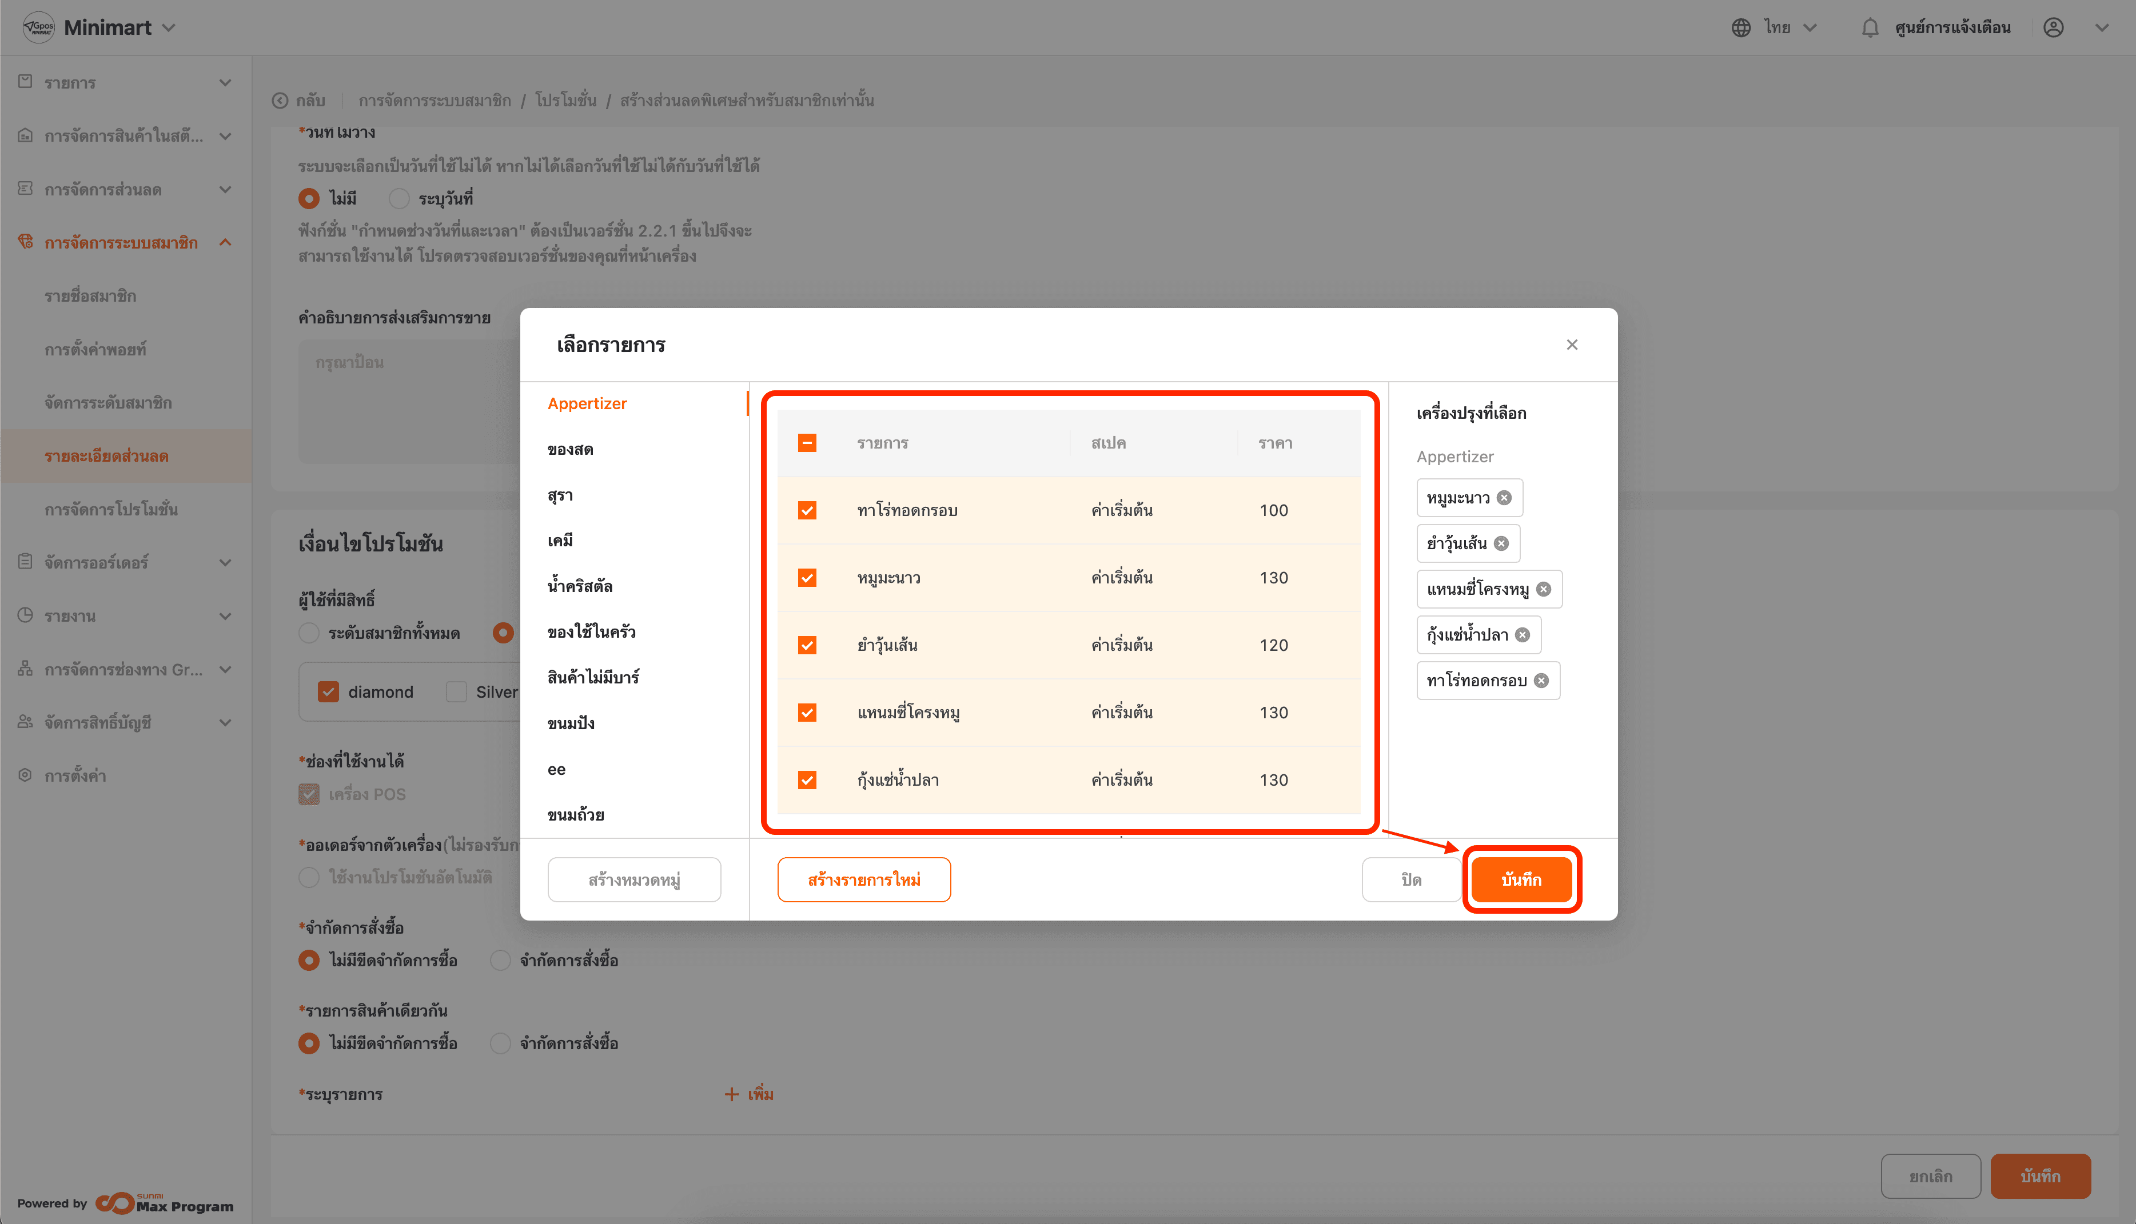Click the บันทึก button in the dialog

tap(1521, 879)
